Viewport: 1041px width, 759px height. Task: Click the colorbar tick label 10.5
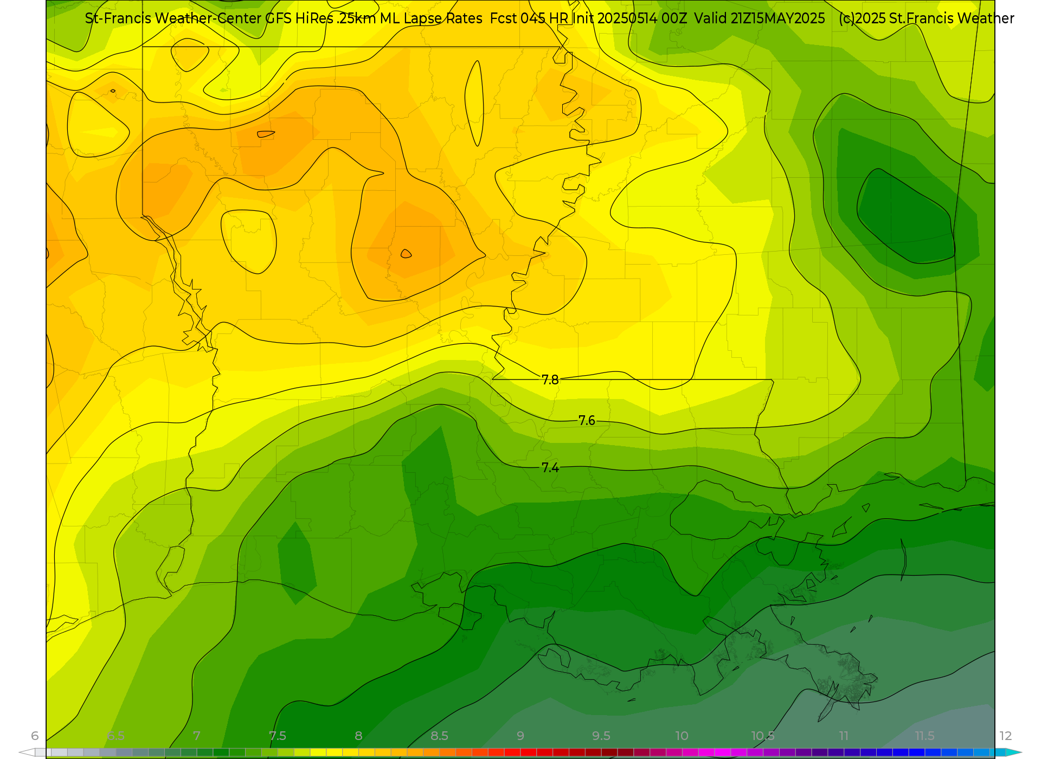pos(763,736)
